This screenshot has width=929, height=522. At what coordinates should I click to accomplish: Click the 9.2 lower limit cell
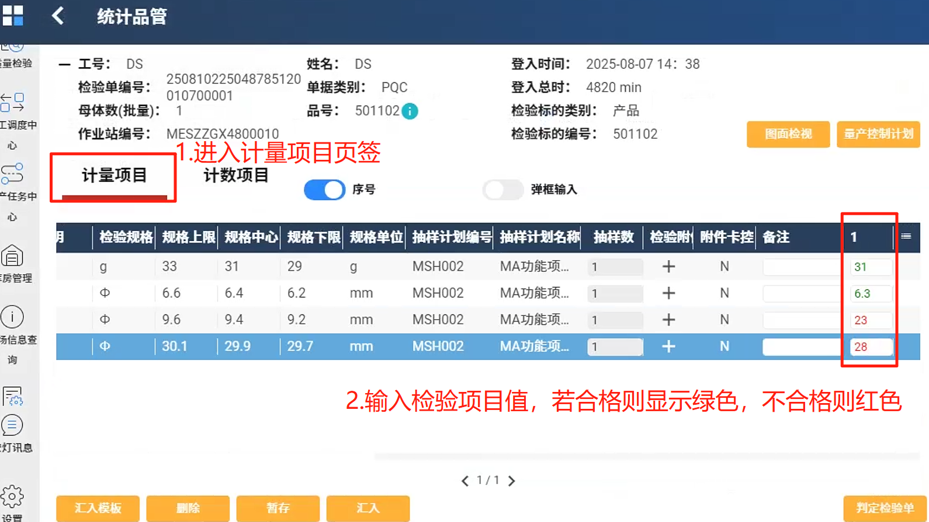click(x=296, y=320)
